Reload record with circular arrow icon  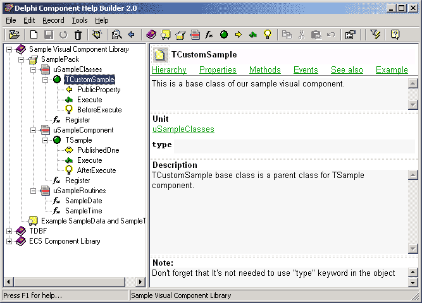(x=63, y=35)
